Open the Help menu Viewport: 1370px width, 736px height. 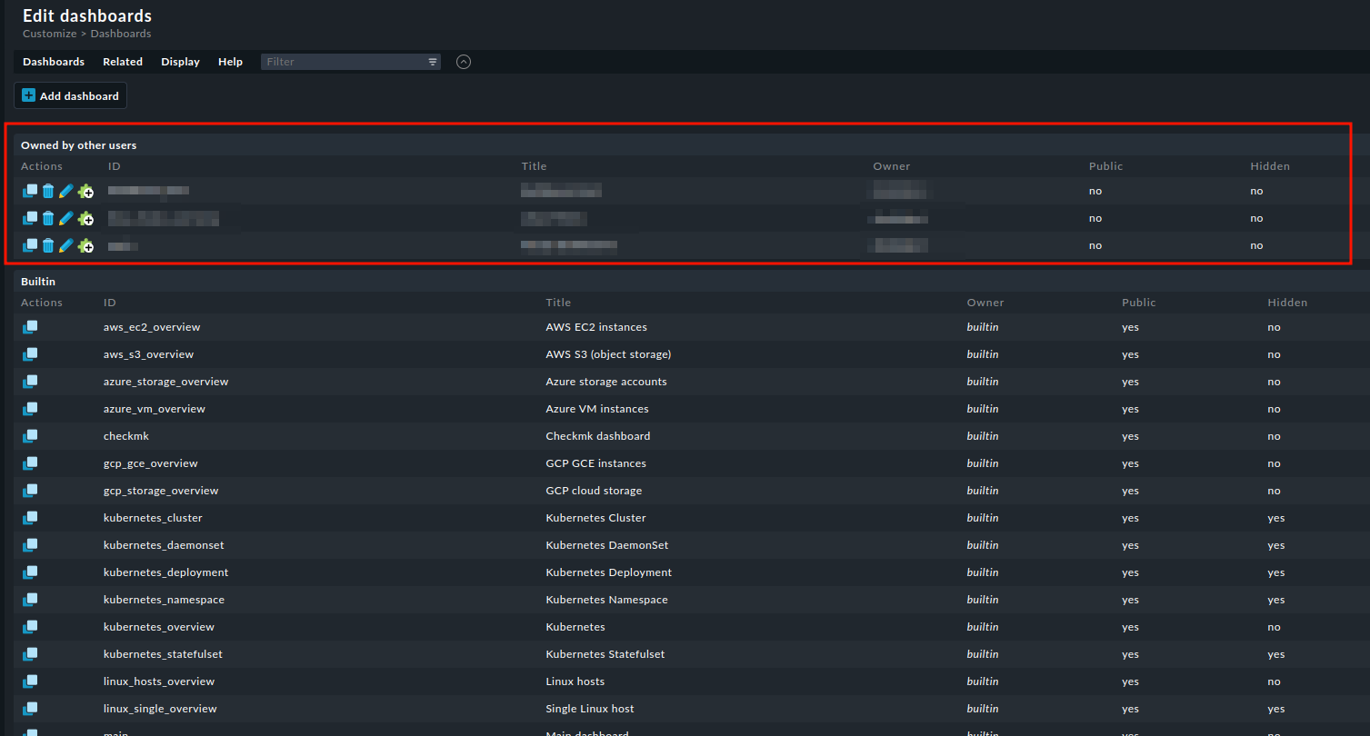click(x=230, y=62)
